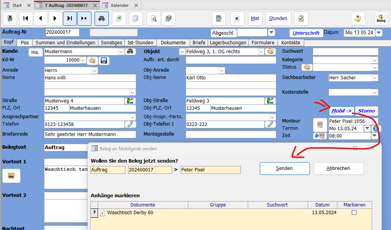Click the Suchwort input field

tap(345, 52)
